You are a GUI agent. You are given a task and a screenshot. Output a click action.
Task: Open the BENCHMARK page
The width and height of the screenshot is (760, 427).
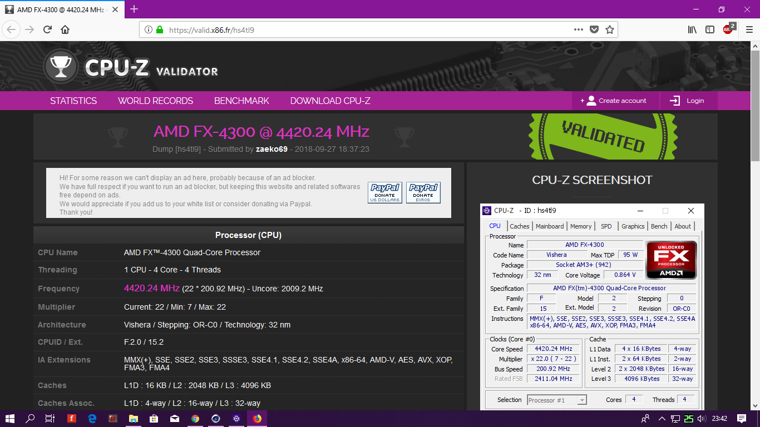[x=241, y=101]
